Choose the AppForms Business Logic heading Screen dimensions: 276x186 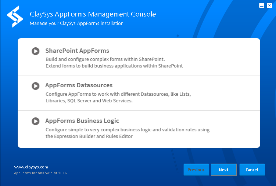[82, 121]
